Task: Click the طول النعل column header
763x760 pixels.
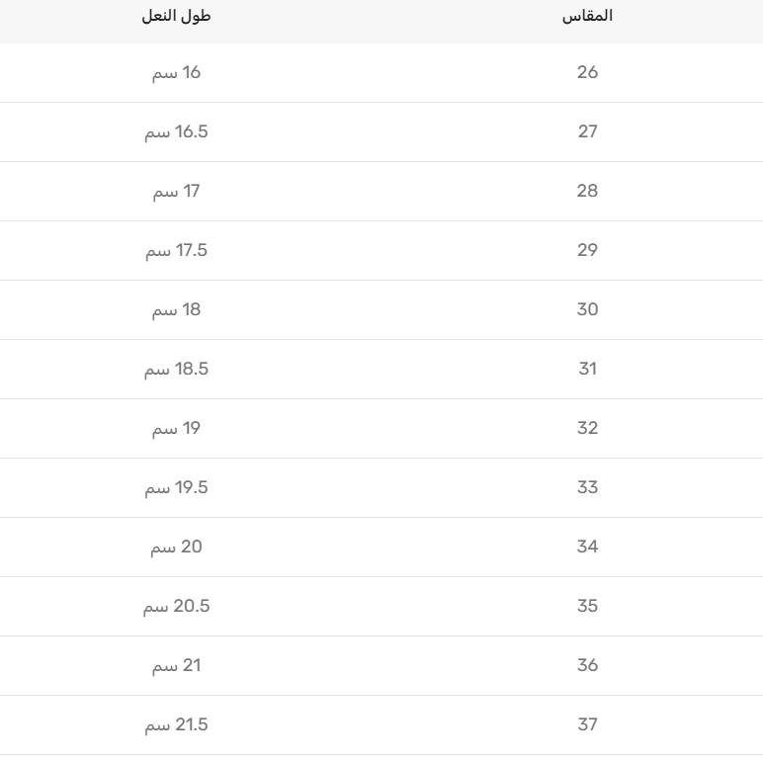Action: coord(177,16)
